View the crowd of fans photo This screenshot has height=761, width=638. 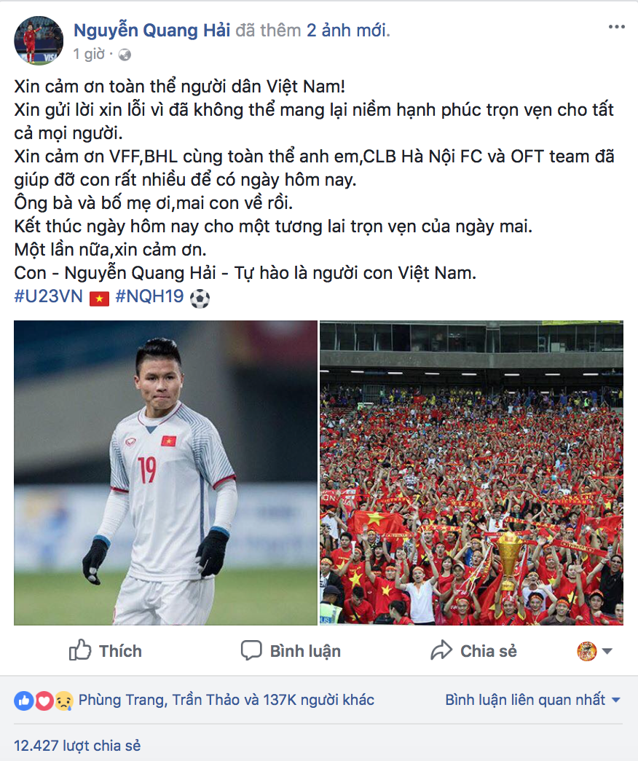471,473
